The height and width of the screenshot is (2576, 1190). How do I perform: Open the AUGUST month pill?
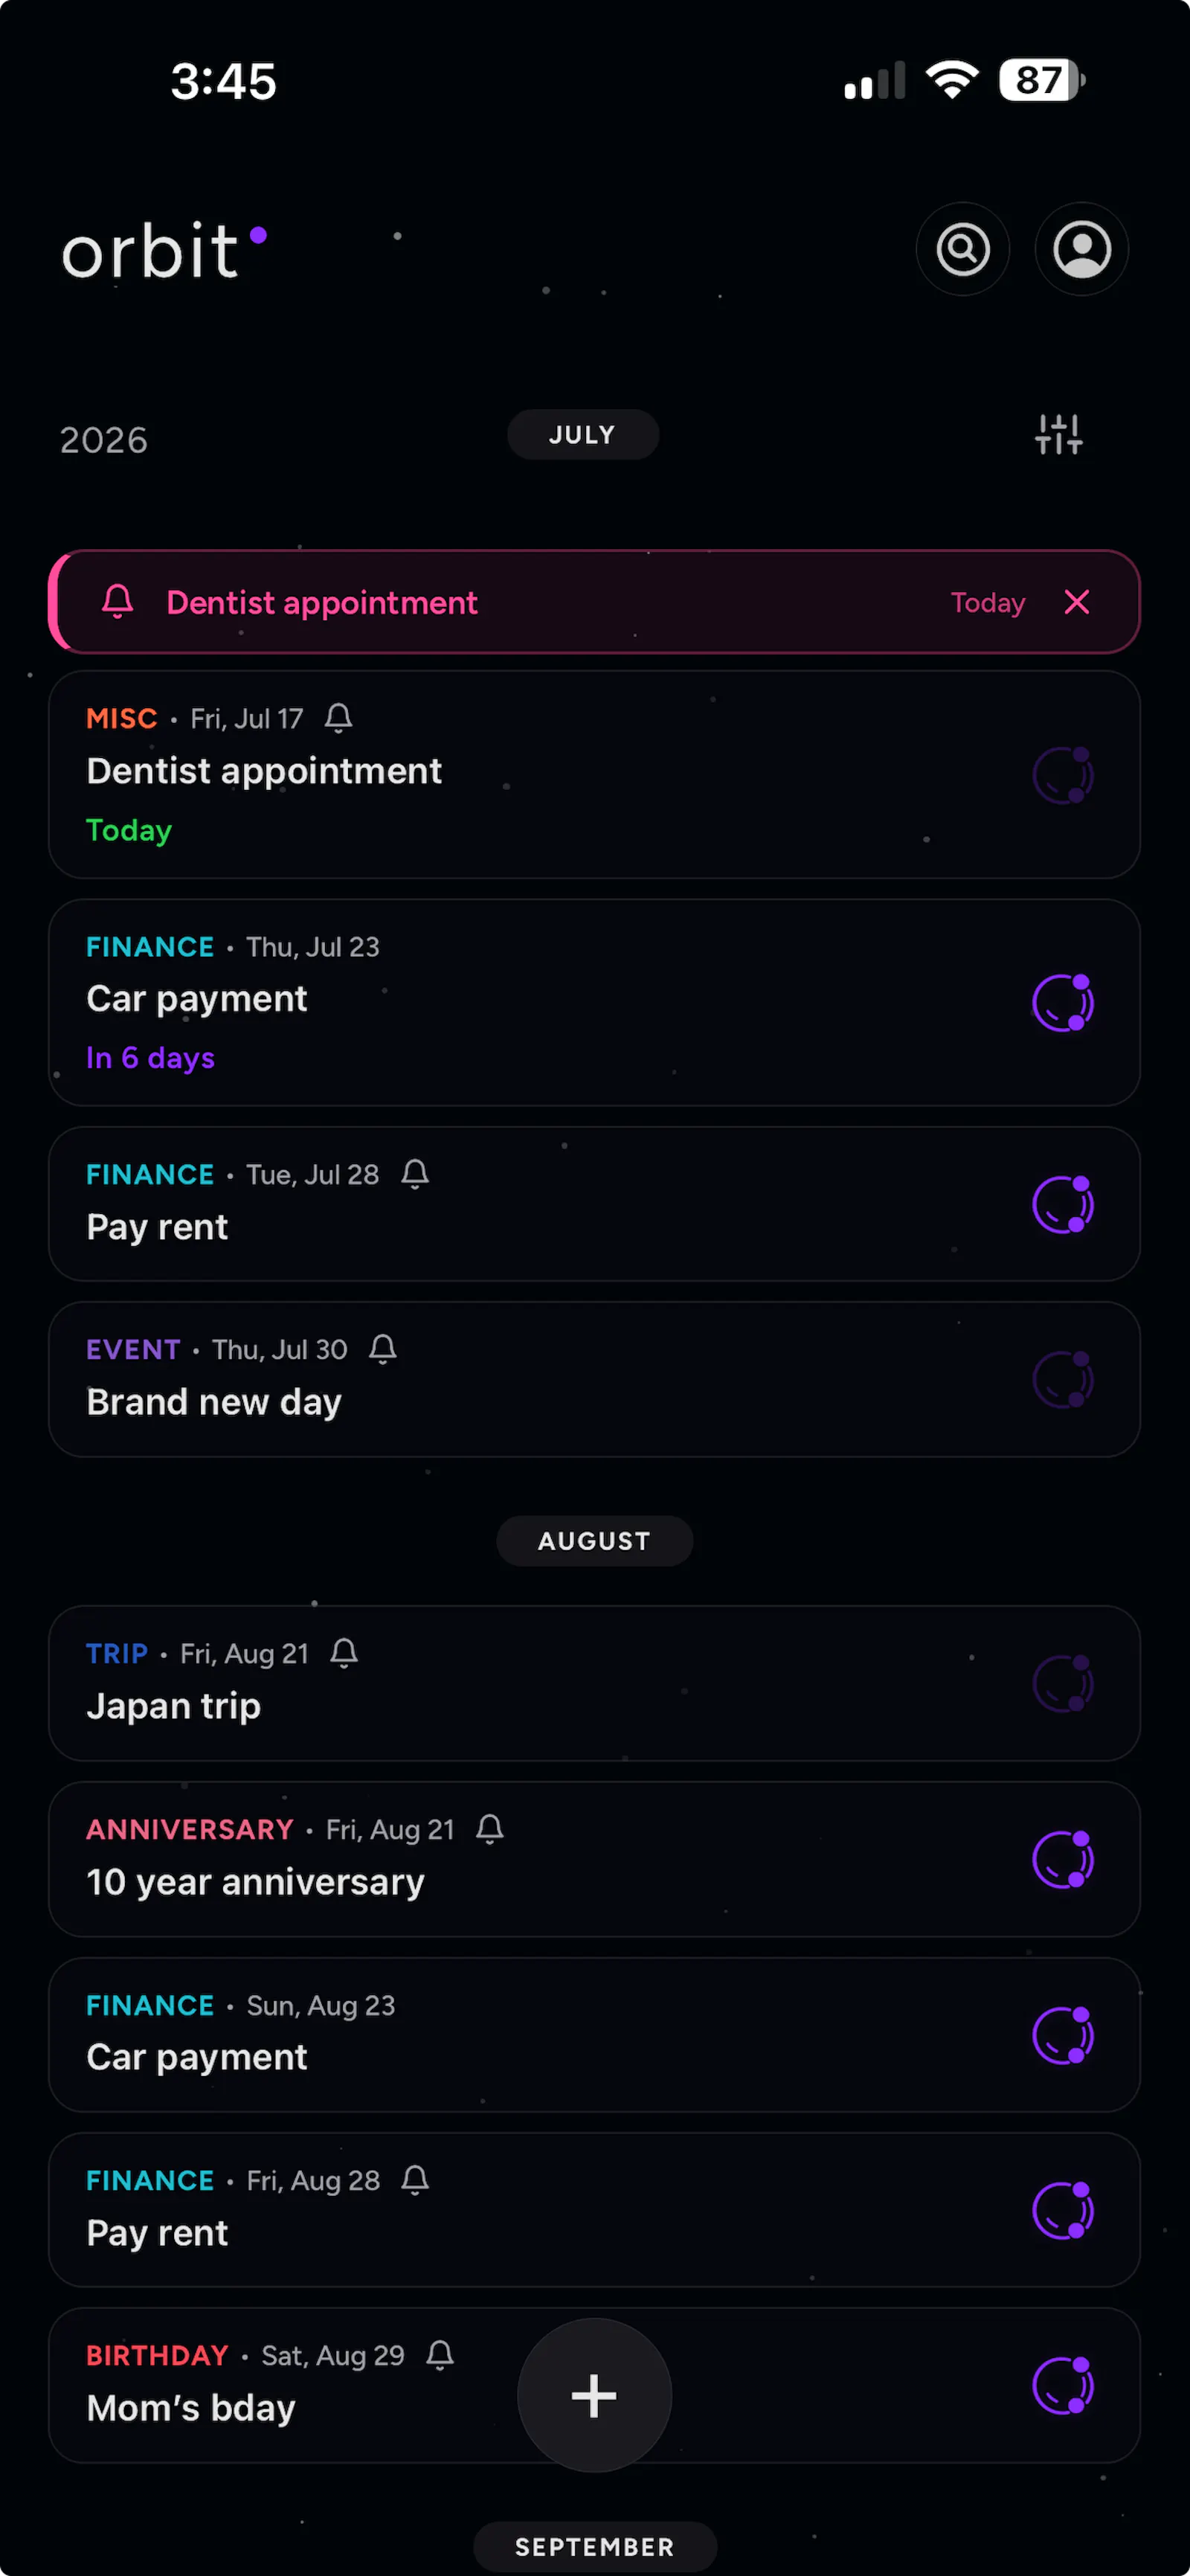tap(595, 1541)
